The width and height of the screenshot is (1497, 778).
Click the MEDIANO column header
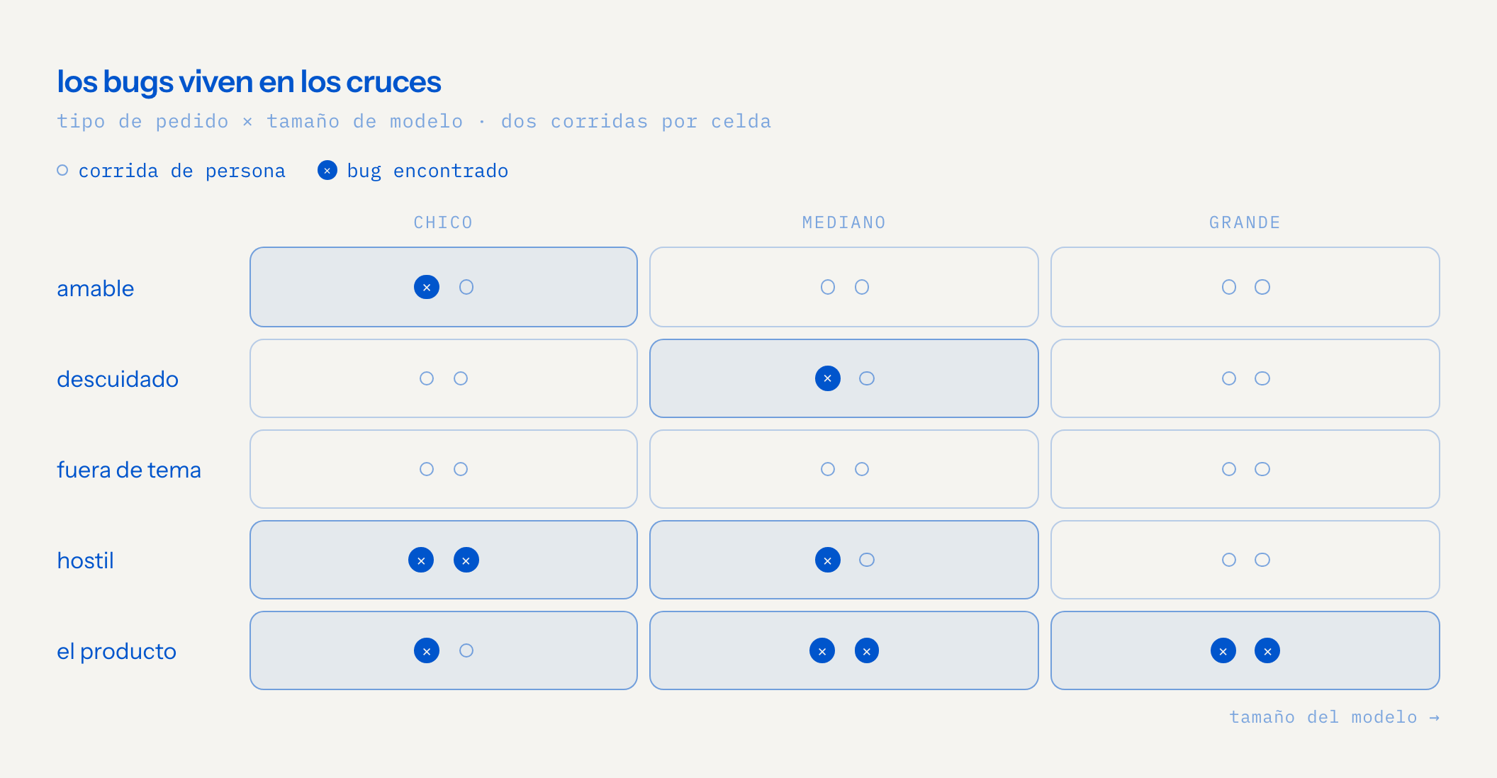(x=844, y=222)
